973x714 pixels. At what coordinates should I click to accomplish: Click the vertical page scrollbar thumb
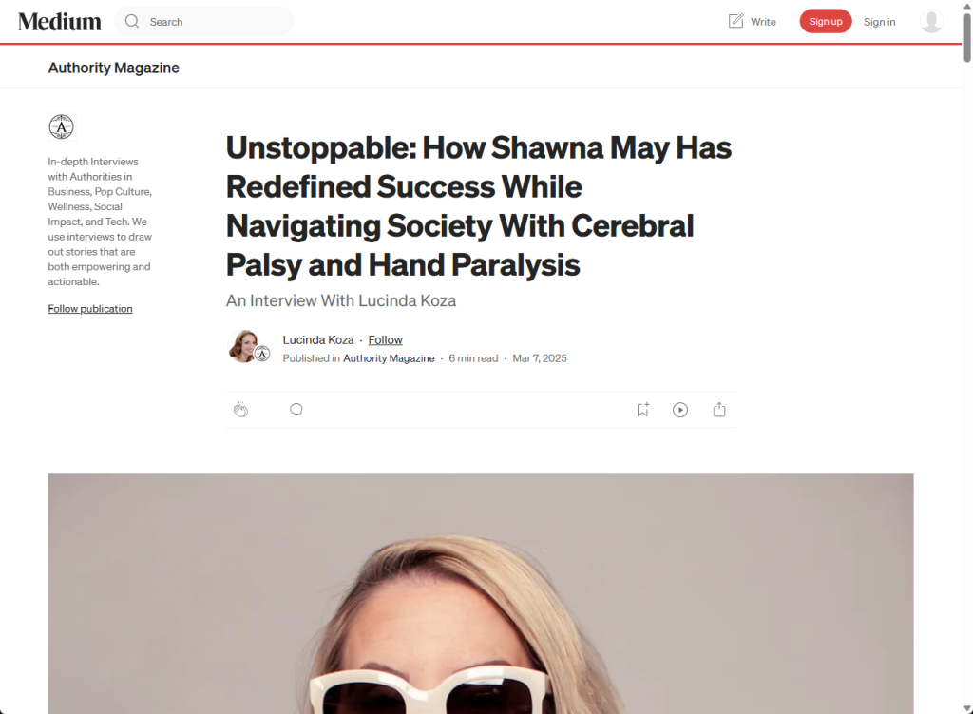point(966,36)
